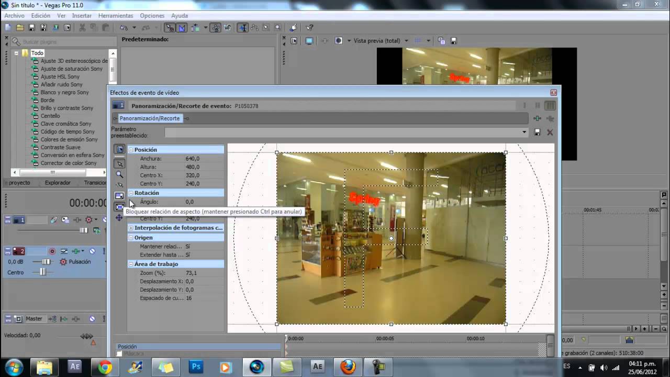
Task: Select the zoom tool in the Panoramización dialog
Action: 119,173
